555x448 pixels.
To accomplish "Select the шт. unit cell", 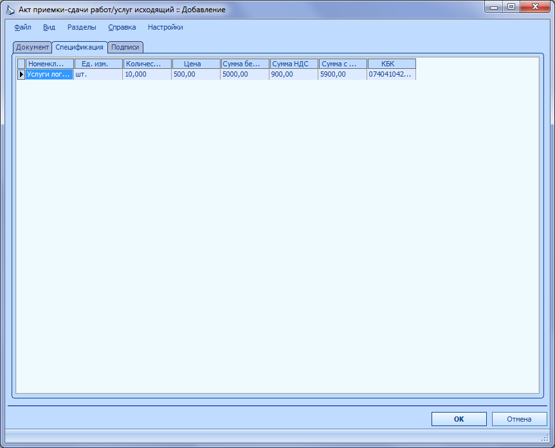I will [x=98, y=75].
